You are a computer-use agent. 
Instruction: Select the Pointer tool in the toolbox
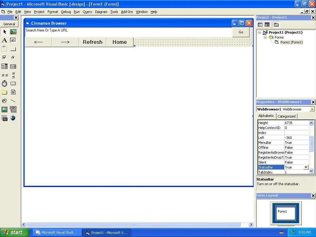pos(5,32)
